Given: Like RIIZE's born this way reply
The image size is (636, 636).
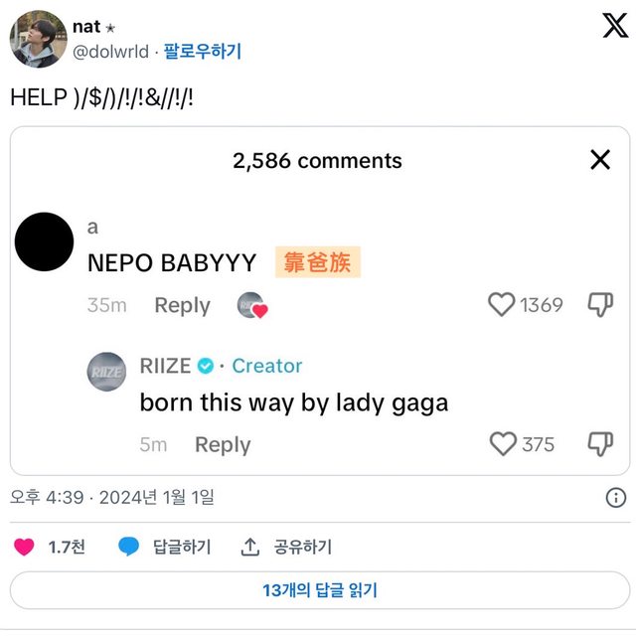Looking at the screenshot, I should click(504, 444).
